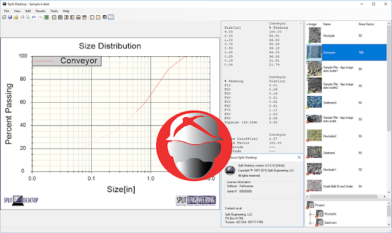392x233 pixels.
Task: Click the highlighted last toolbar icon
Action: tap(111, 17)
